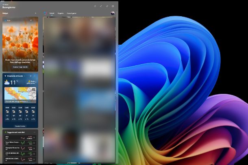The image size is (248, 165).
Task: Select the fourth hourly forecast column
Action: (x=27, y=113)
